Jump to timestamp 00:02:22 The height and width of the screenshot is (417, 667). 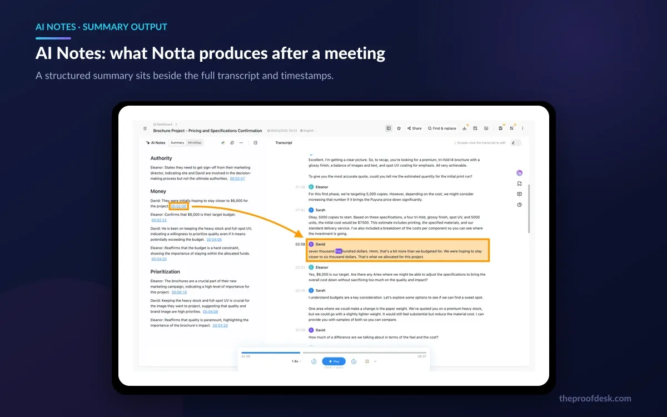(158, 220)
